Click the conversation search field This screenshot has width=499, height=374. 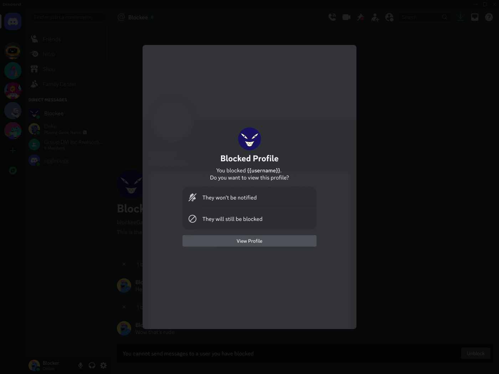click(67, 17)
